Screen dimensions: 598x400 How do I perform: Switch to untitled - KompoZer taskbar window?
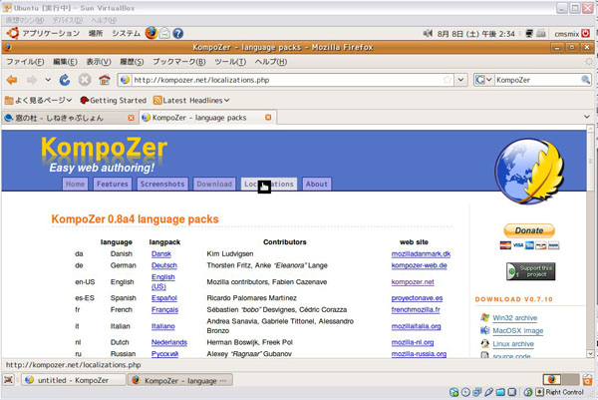tap(73, 380)
